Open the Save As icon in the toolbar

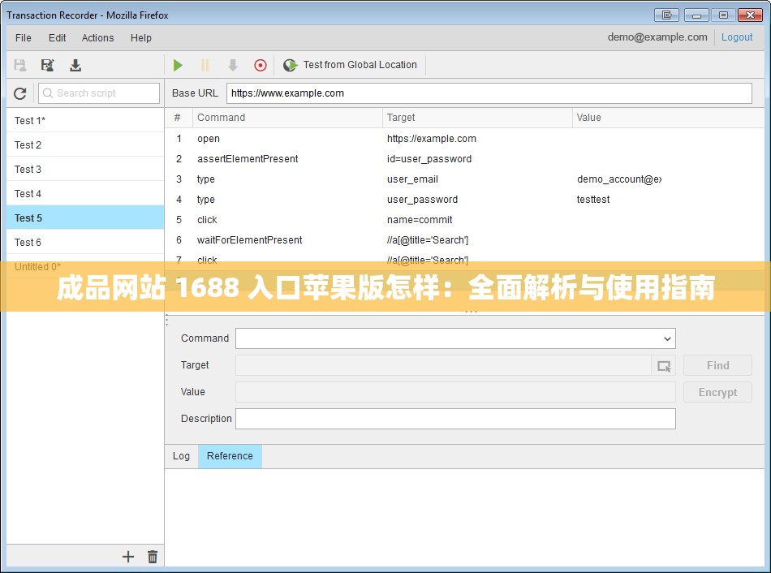(x=47, y=65)
